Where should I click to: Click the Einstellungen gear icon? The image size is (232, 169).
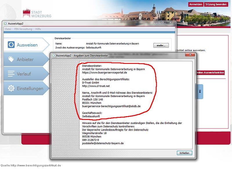click(x=11, y=88)
